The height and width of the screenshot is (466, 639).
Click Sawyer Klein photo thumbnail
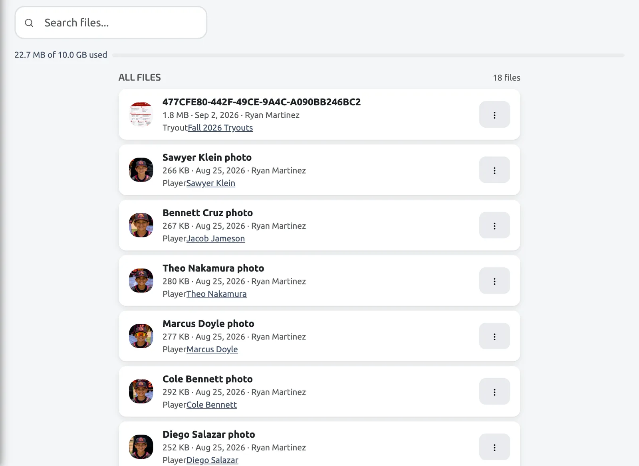point(141,170)
